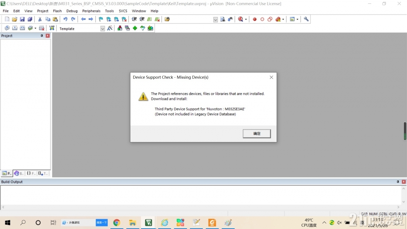Paste from the clipboard with the toolbar icon
This screenshot has width=407, height=229.
pos(55,19)
